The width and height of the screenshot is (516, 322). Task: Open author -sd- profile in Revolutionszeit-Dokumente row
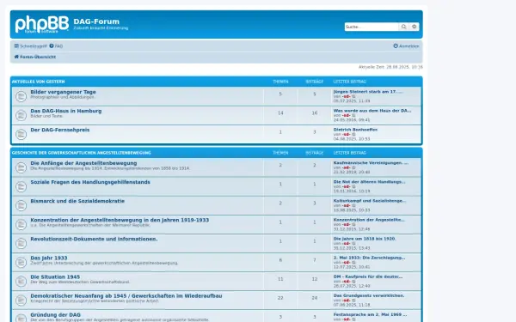(347, 244)
